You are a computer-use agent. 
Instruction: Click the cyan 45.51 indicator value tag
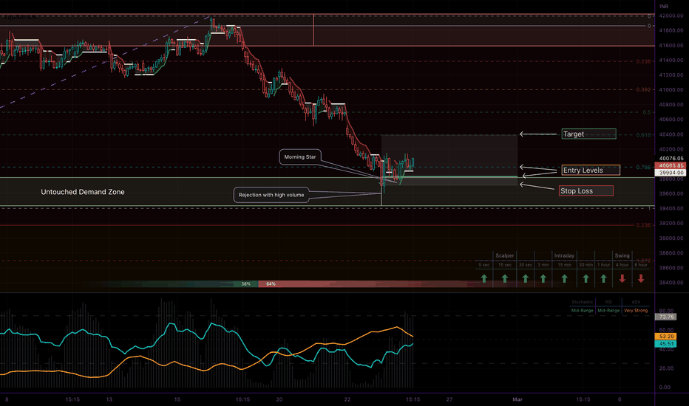(665, 344)
